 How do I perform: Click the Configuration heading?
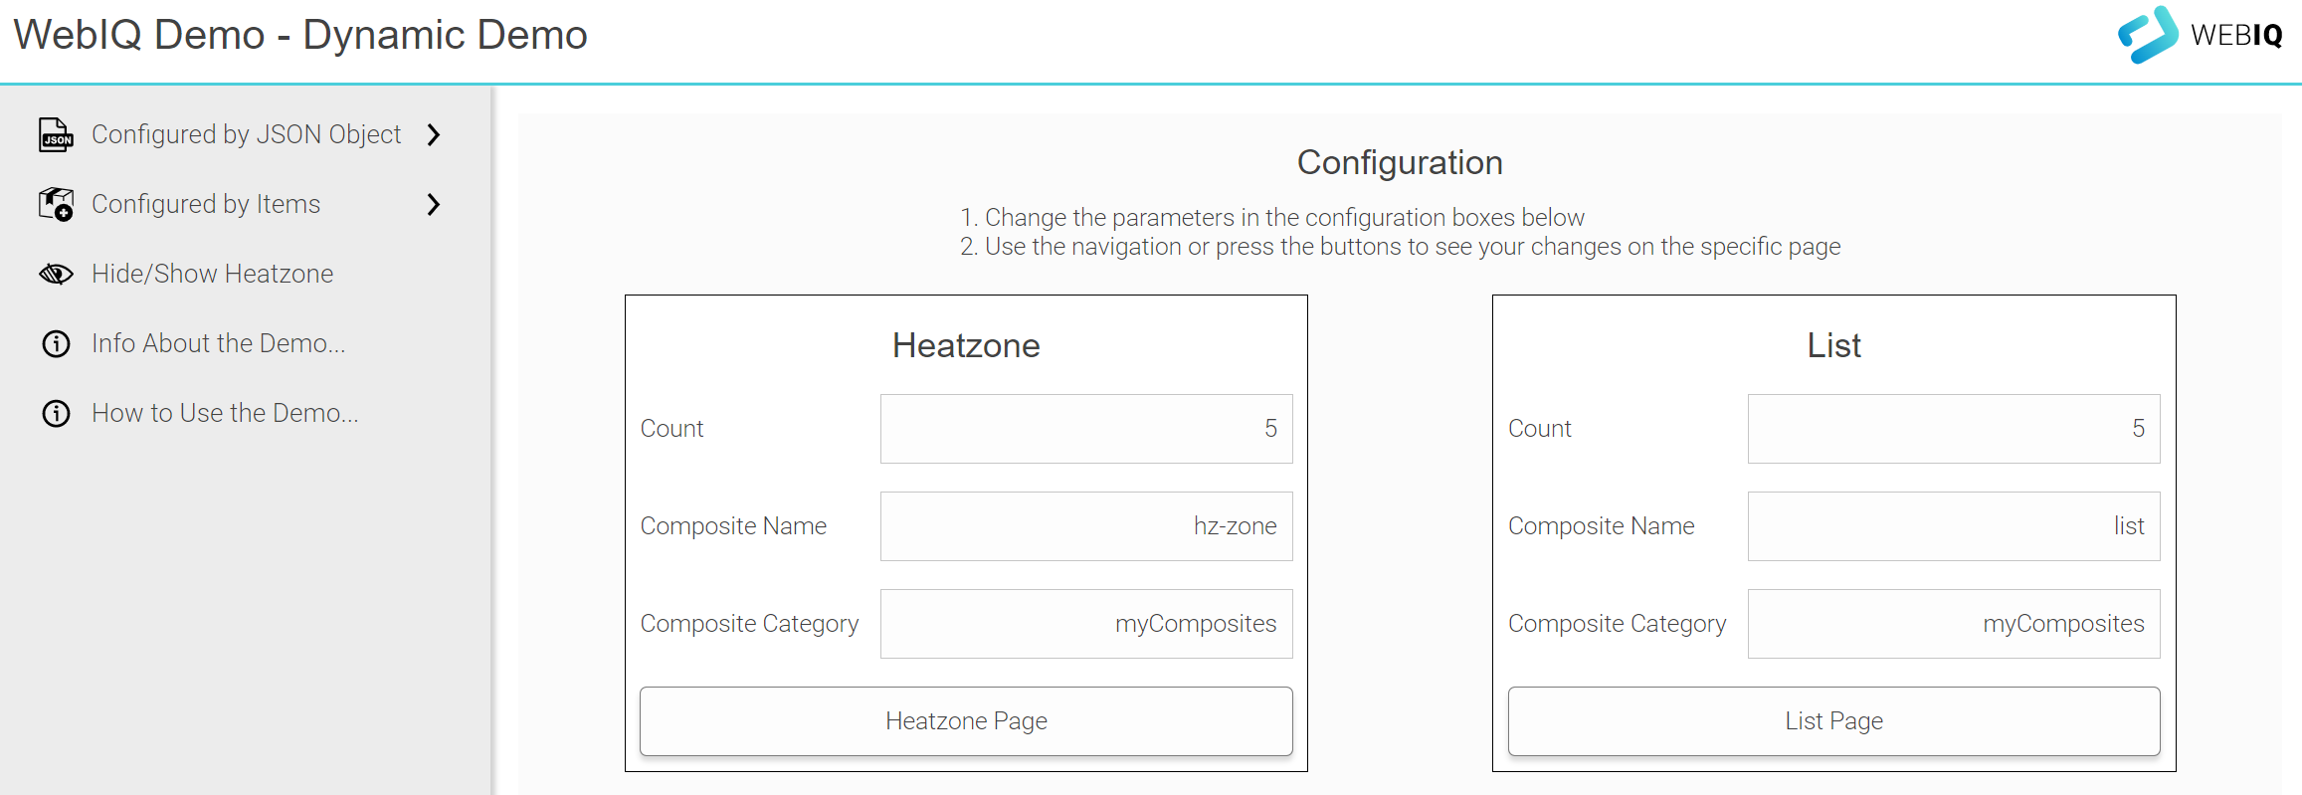tap(1400, 162)
